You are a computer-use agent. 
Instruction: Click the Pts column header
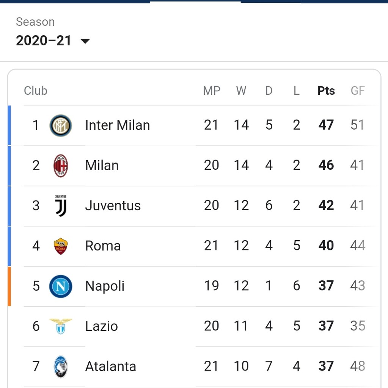click(x=326, y=91)
